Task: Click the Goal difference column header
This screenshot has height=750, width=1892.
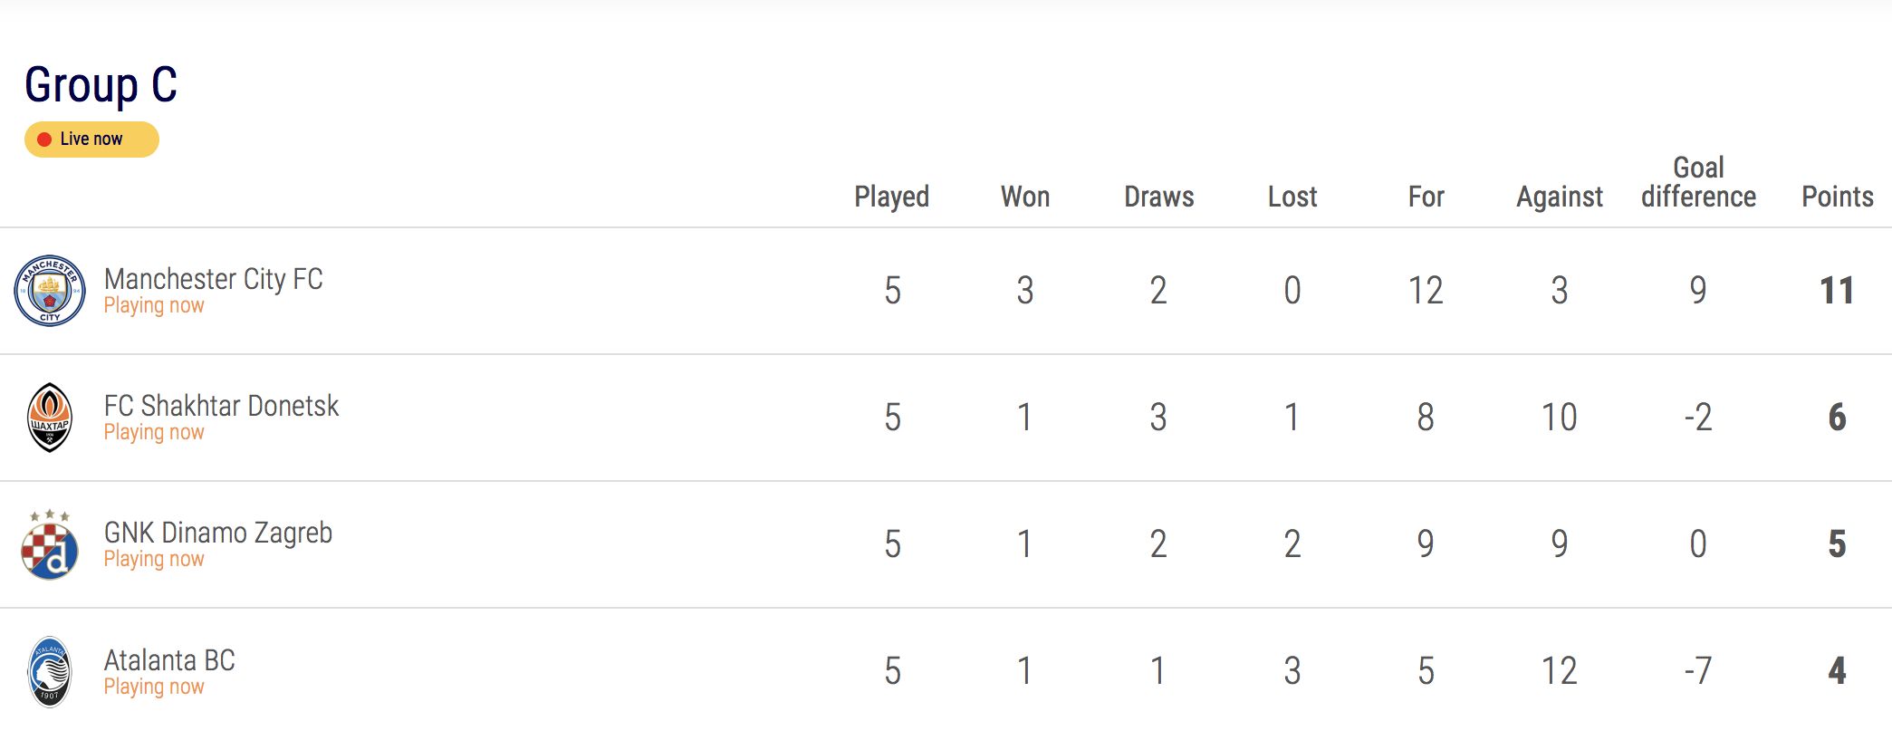Action: tap(1698, 182)
